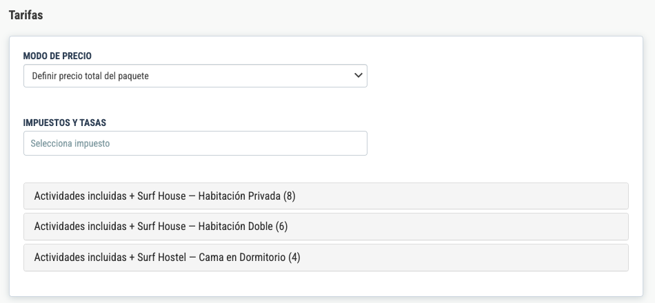Image resolution: width=655 pixels, height=303 pixels.
Task: Expand Surf Hostel Cama en Dormitorio (4) section
Action: click(x=326, y=258)
